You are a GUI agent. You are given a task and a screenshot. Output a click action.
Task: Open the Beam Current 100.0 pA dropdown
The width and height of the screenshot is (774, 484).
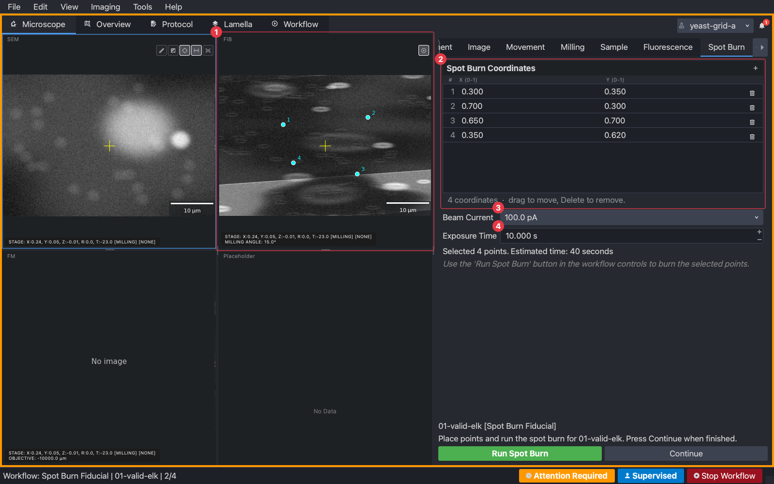[632, 217]
